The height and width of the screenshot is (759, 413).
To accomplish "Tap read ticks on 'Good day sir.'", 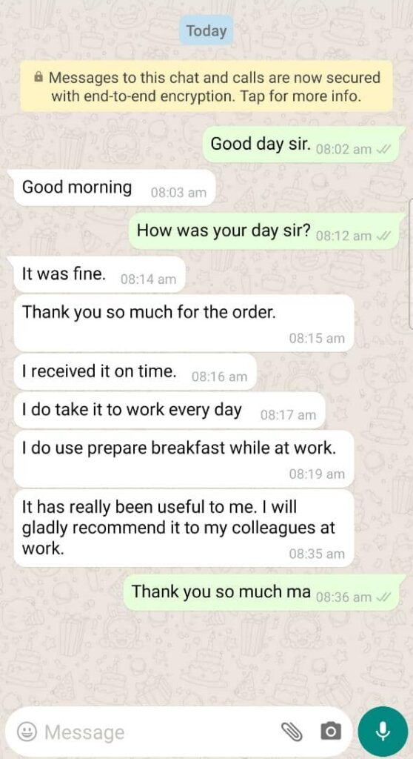I will pyautogui.click(x=386, y=149).
